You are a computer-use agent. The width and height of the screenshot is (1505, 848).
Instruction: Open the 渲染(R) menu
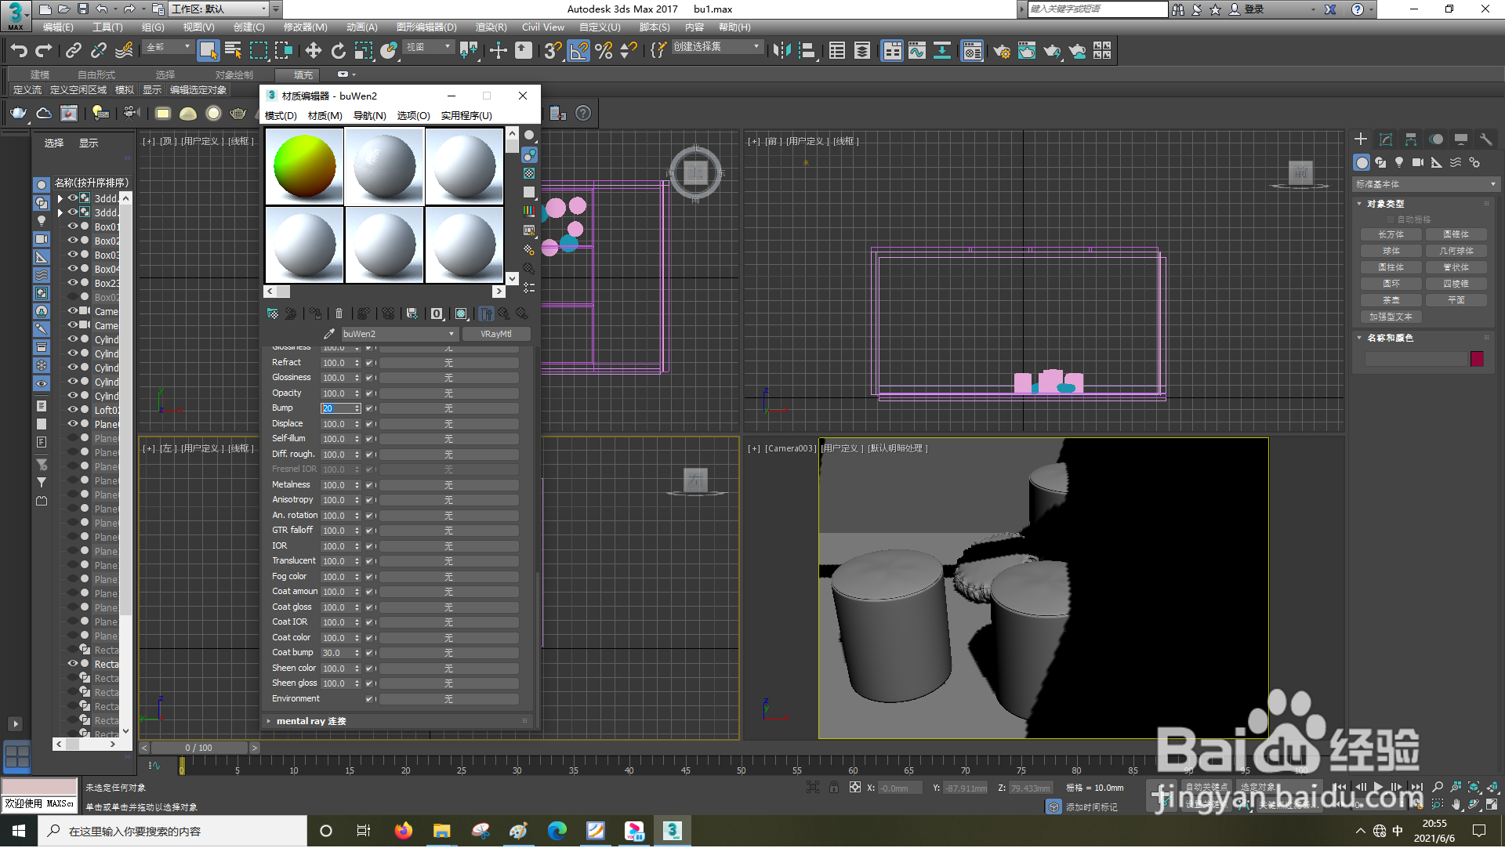click(491, 27)
